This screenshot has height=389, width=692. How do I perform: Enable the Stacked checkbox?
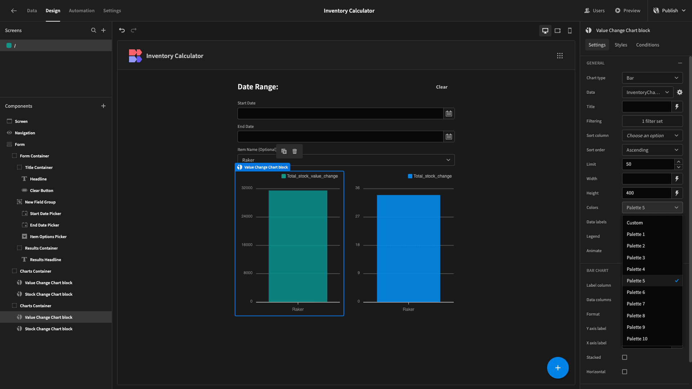pyautogui.click(x=625, y=357)
